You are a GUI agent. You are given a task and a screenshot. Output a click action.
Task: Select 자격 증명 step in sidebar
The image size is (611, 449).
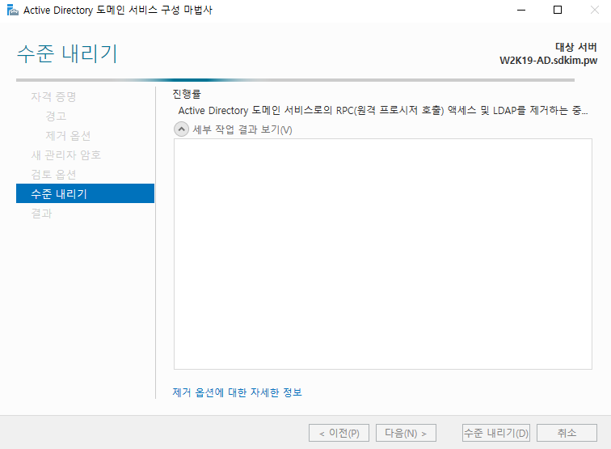pos(53,96)
